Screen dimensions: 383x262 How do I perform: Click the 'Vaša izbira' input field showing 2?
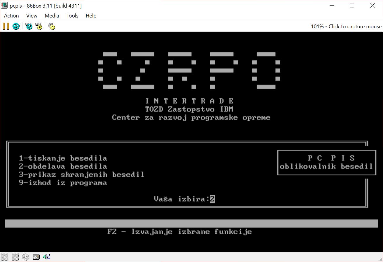pyautogui.click(x=212, y=199)
